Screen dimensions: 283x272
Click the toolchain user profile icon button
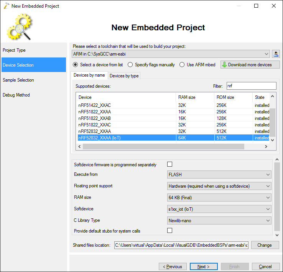click(x=276, y=54)
